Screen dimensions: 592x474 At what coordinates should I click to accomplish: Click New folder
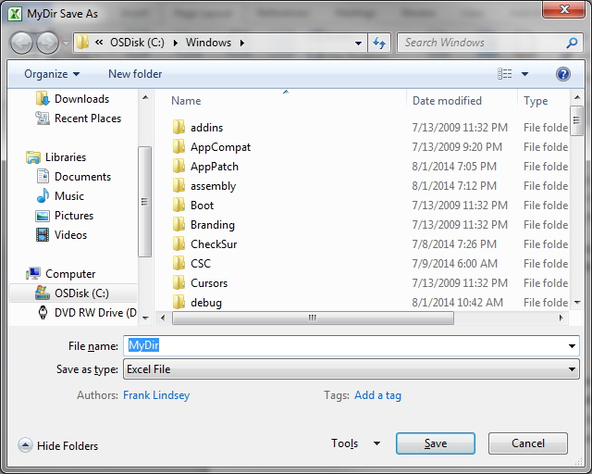[x=135, y=74]
